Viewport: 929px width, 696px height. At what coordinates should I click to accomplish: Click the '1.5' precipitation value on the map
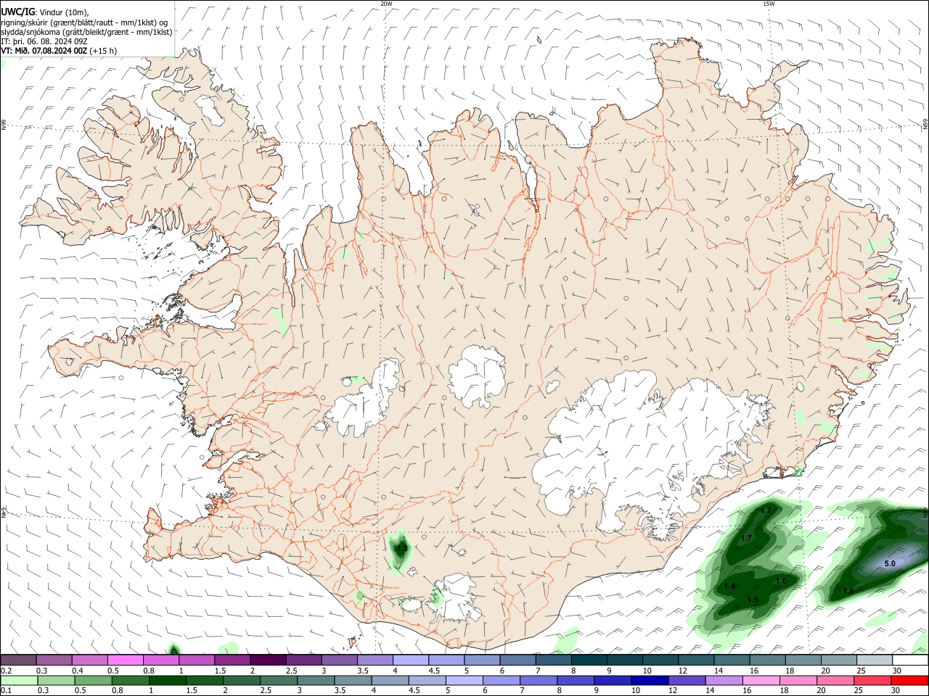point(753,600)
